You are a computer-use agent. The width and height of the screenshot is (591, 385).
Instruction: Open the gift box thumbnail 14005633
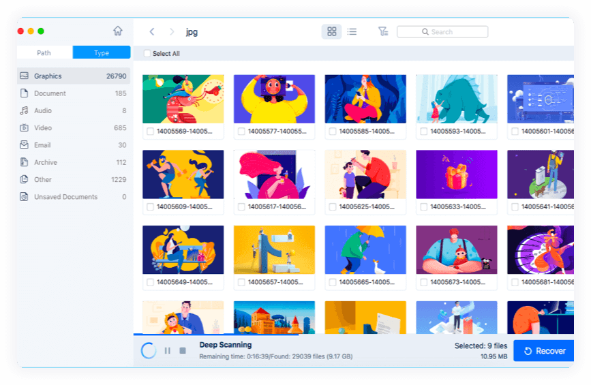[457, 174]
